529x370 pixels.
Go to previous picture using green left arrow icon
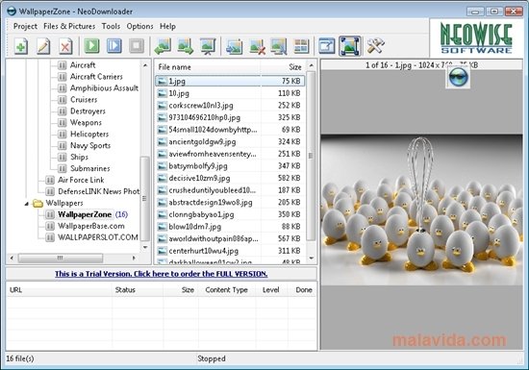163,46
